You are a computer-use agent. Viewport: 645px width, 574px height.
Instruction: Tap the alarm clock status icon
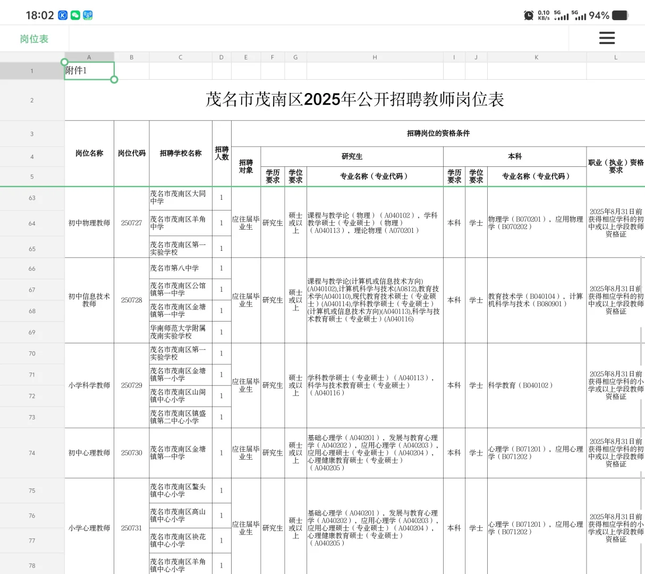coord(529,15)
